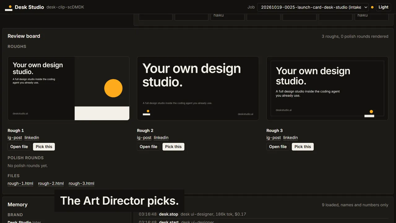Pick this for Rough 1
The width and height of the screenshot is (396, 223).
44,147
